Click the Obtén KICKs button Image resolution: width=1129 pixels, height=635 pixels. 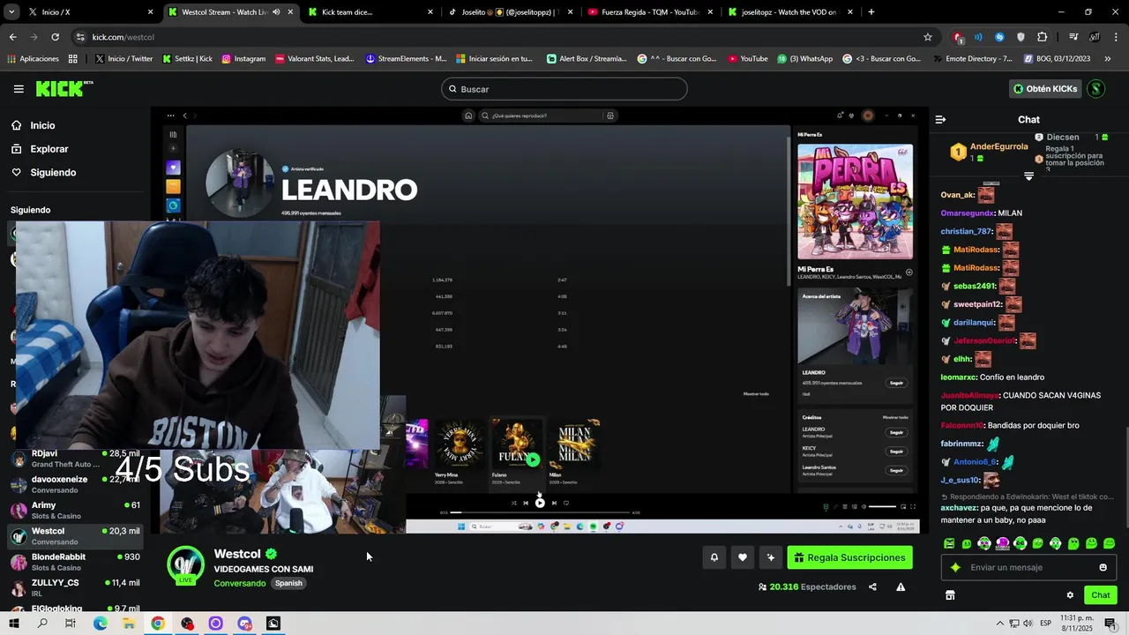1045,89
